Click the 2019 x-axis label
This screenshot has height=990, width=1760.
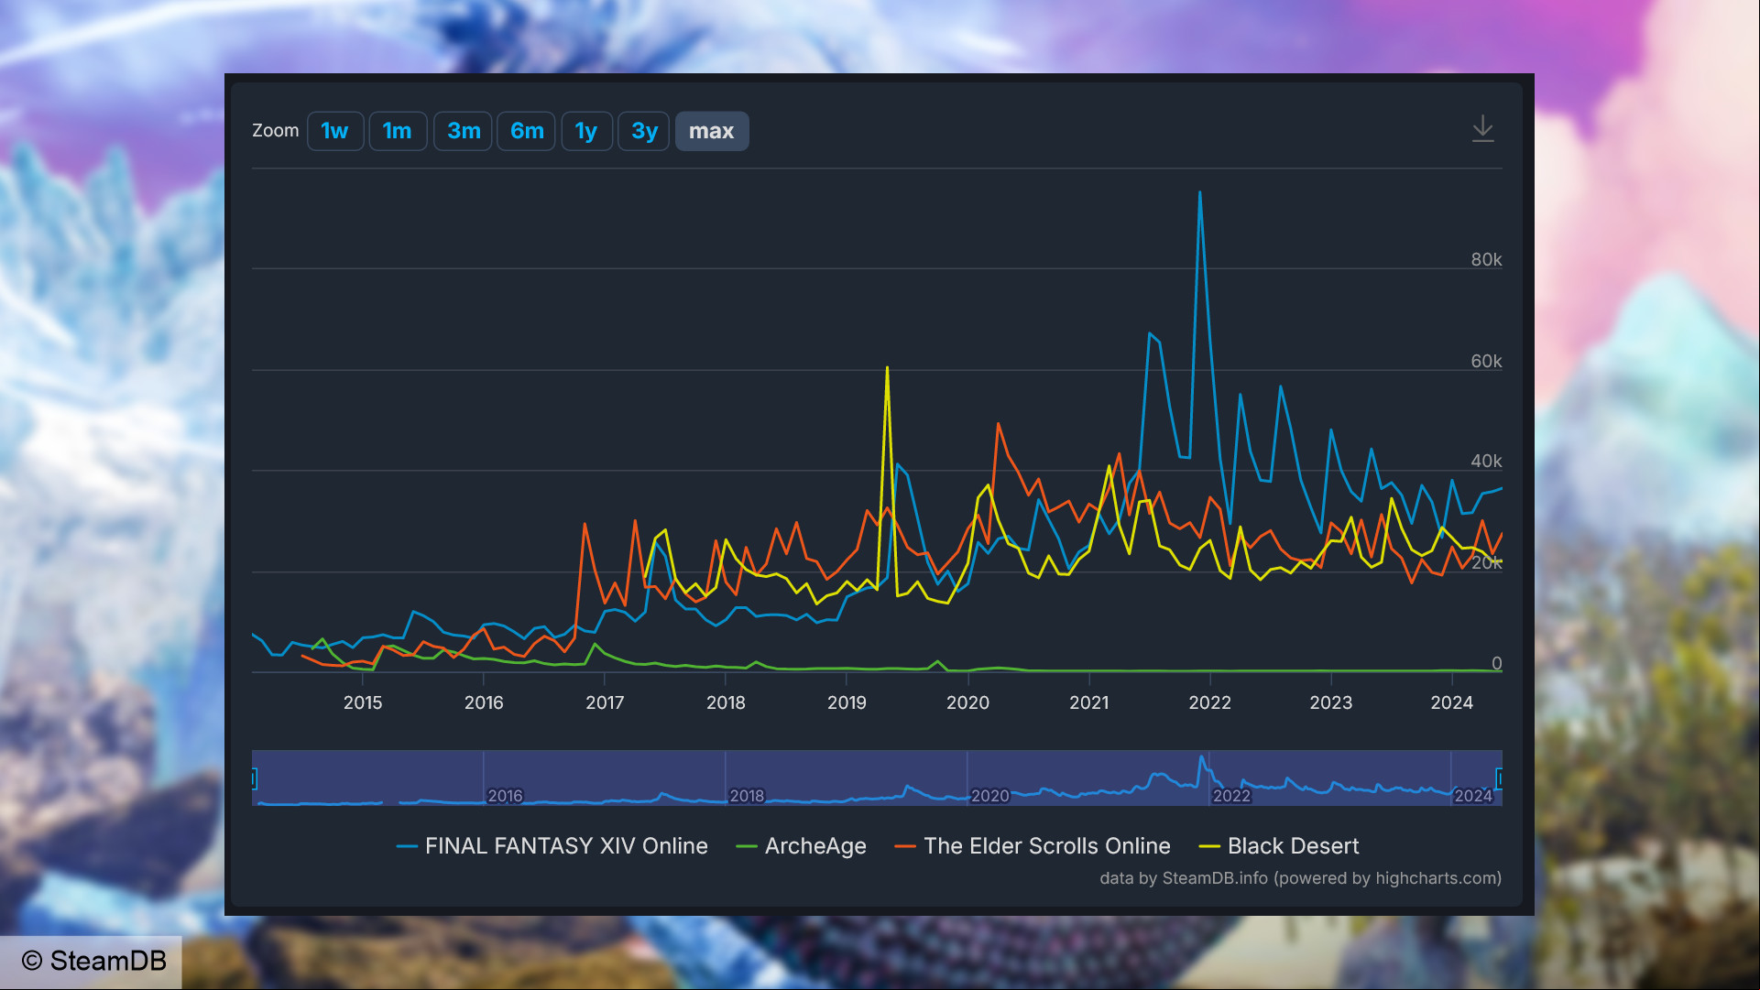click(x=847, y=702)
